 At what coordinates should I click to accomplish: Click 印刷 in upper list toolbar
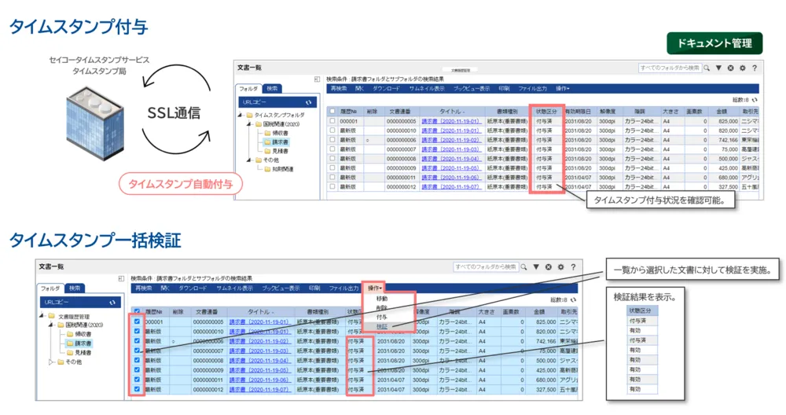click(504, 89)
